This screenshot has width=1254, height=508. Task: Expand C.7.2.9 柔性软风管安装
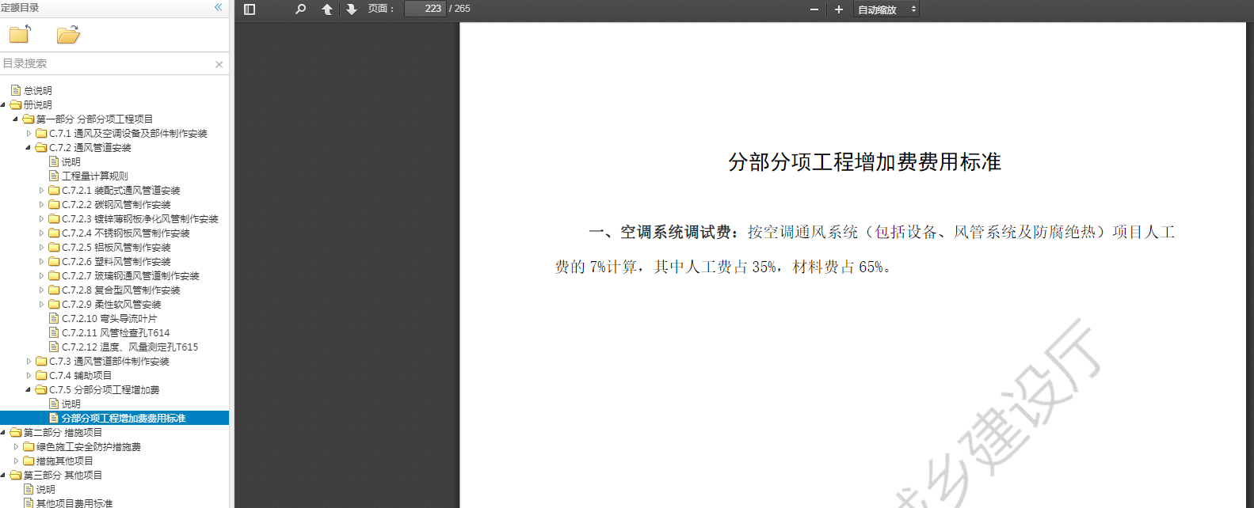41,304
